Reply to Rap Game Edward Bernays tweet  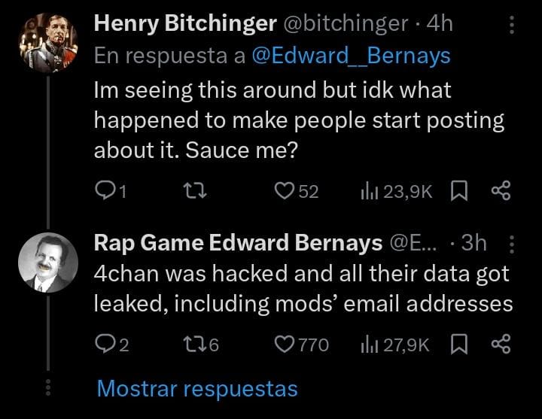[x=112, y=345]
